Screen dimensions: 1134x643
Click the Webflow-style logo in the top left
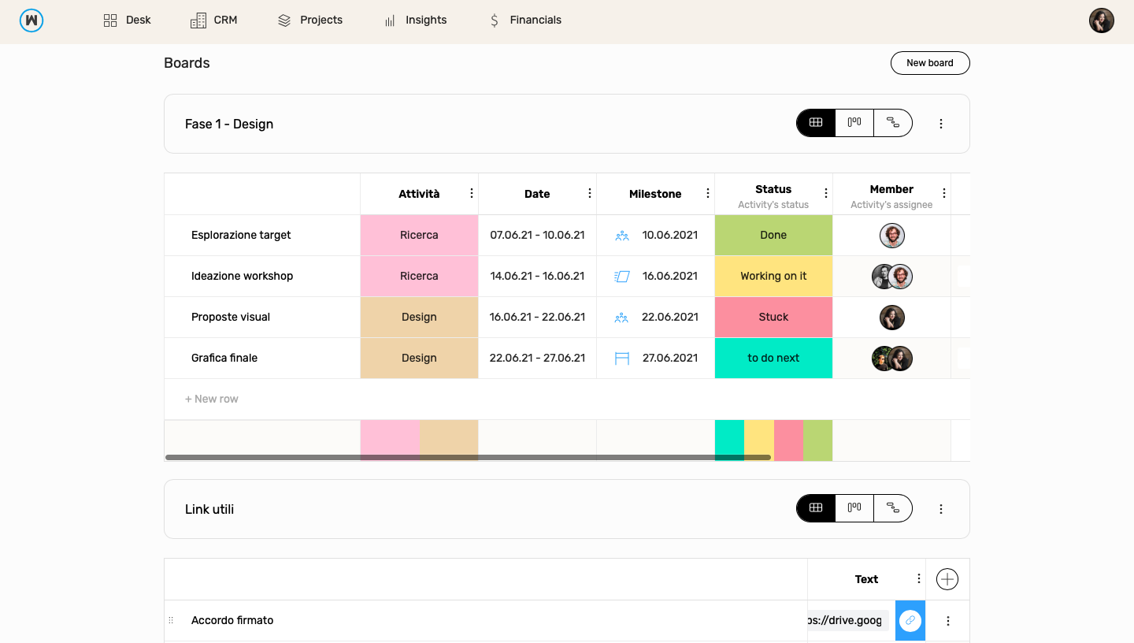pyautogui.click(x=31, y=20)
